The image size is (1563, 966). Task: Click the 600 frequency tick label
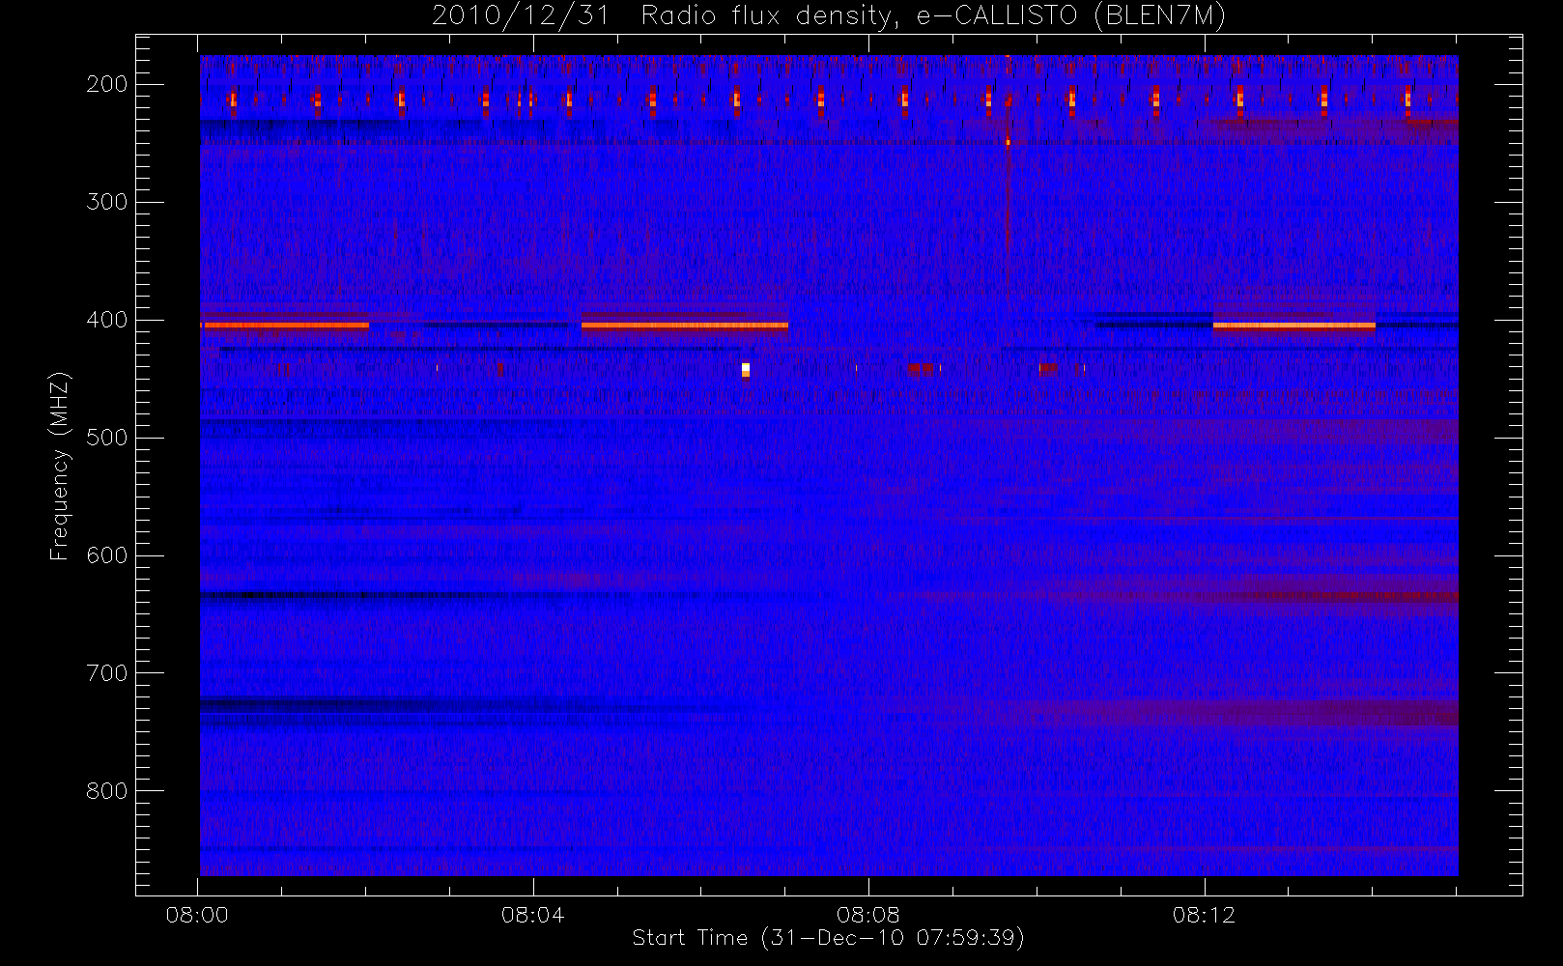[x=106, y=555]
